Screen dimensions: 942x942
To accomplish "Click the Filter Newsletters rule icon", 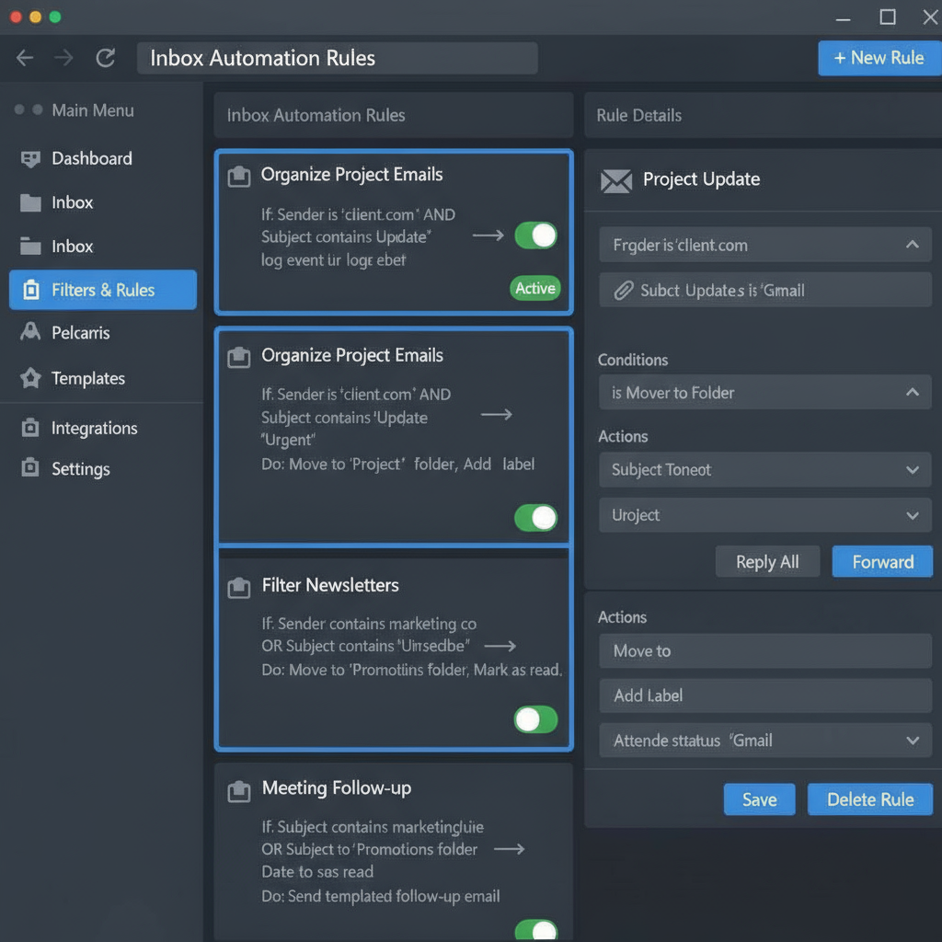I will pos(239,586).
